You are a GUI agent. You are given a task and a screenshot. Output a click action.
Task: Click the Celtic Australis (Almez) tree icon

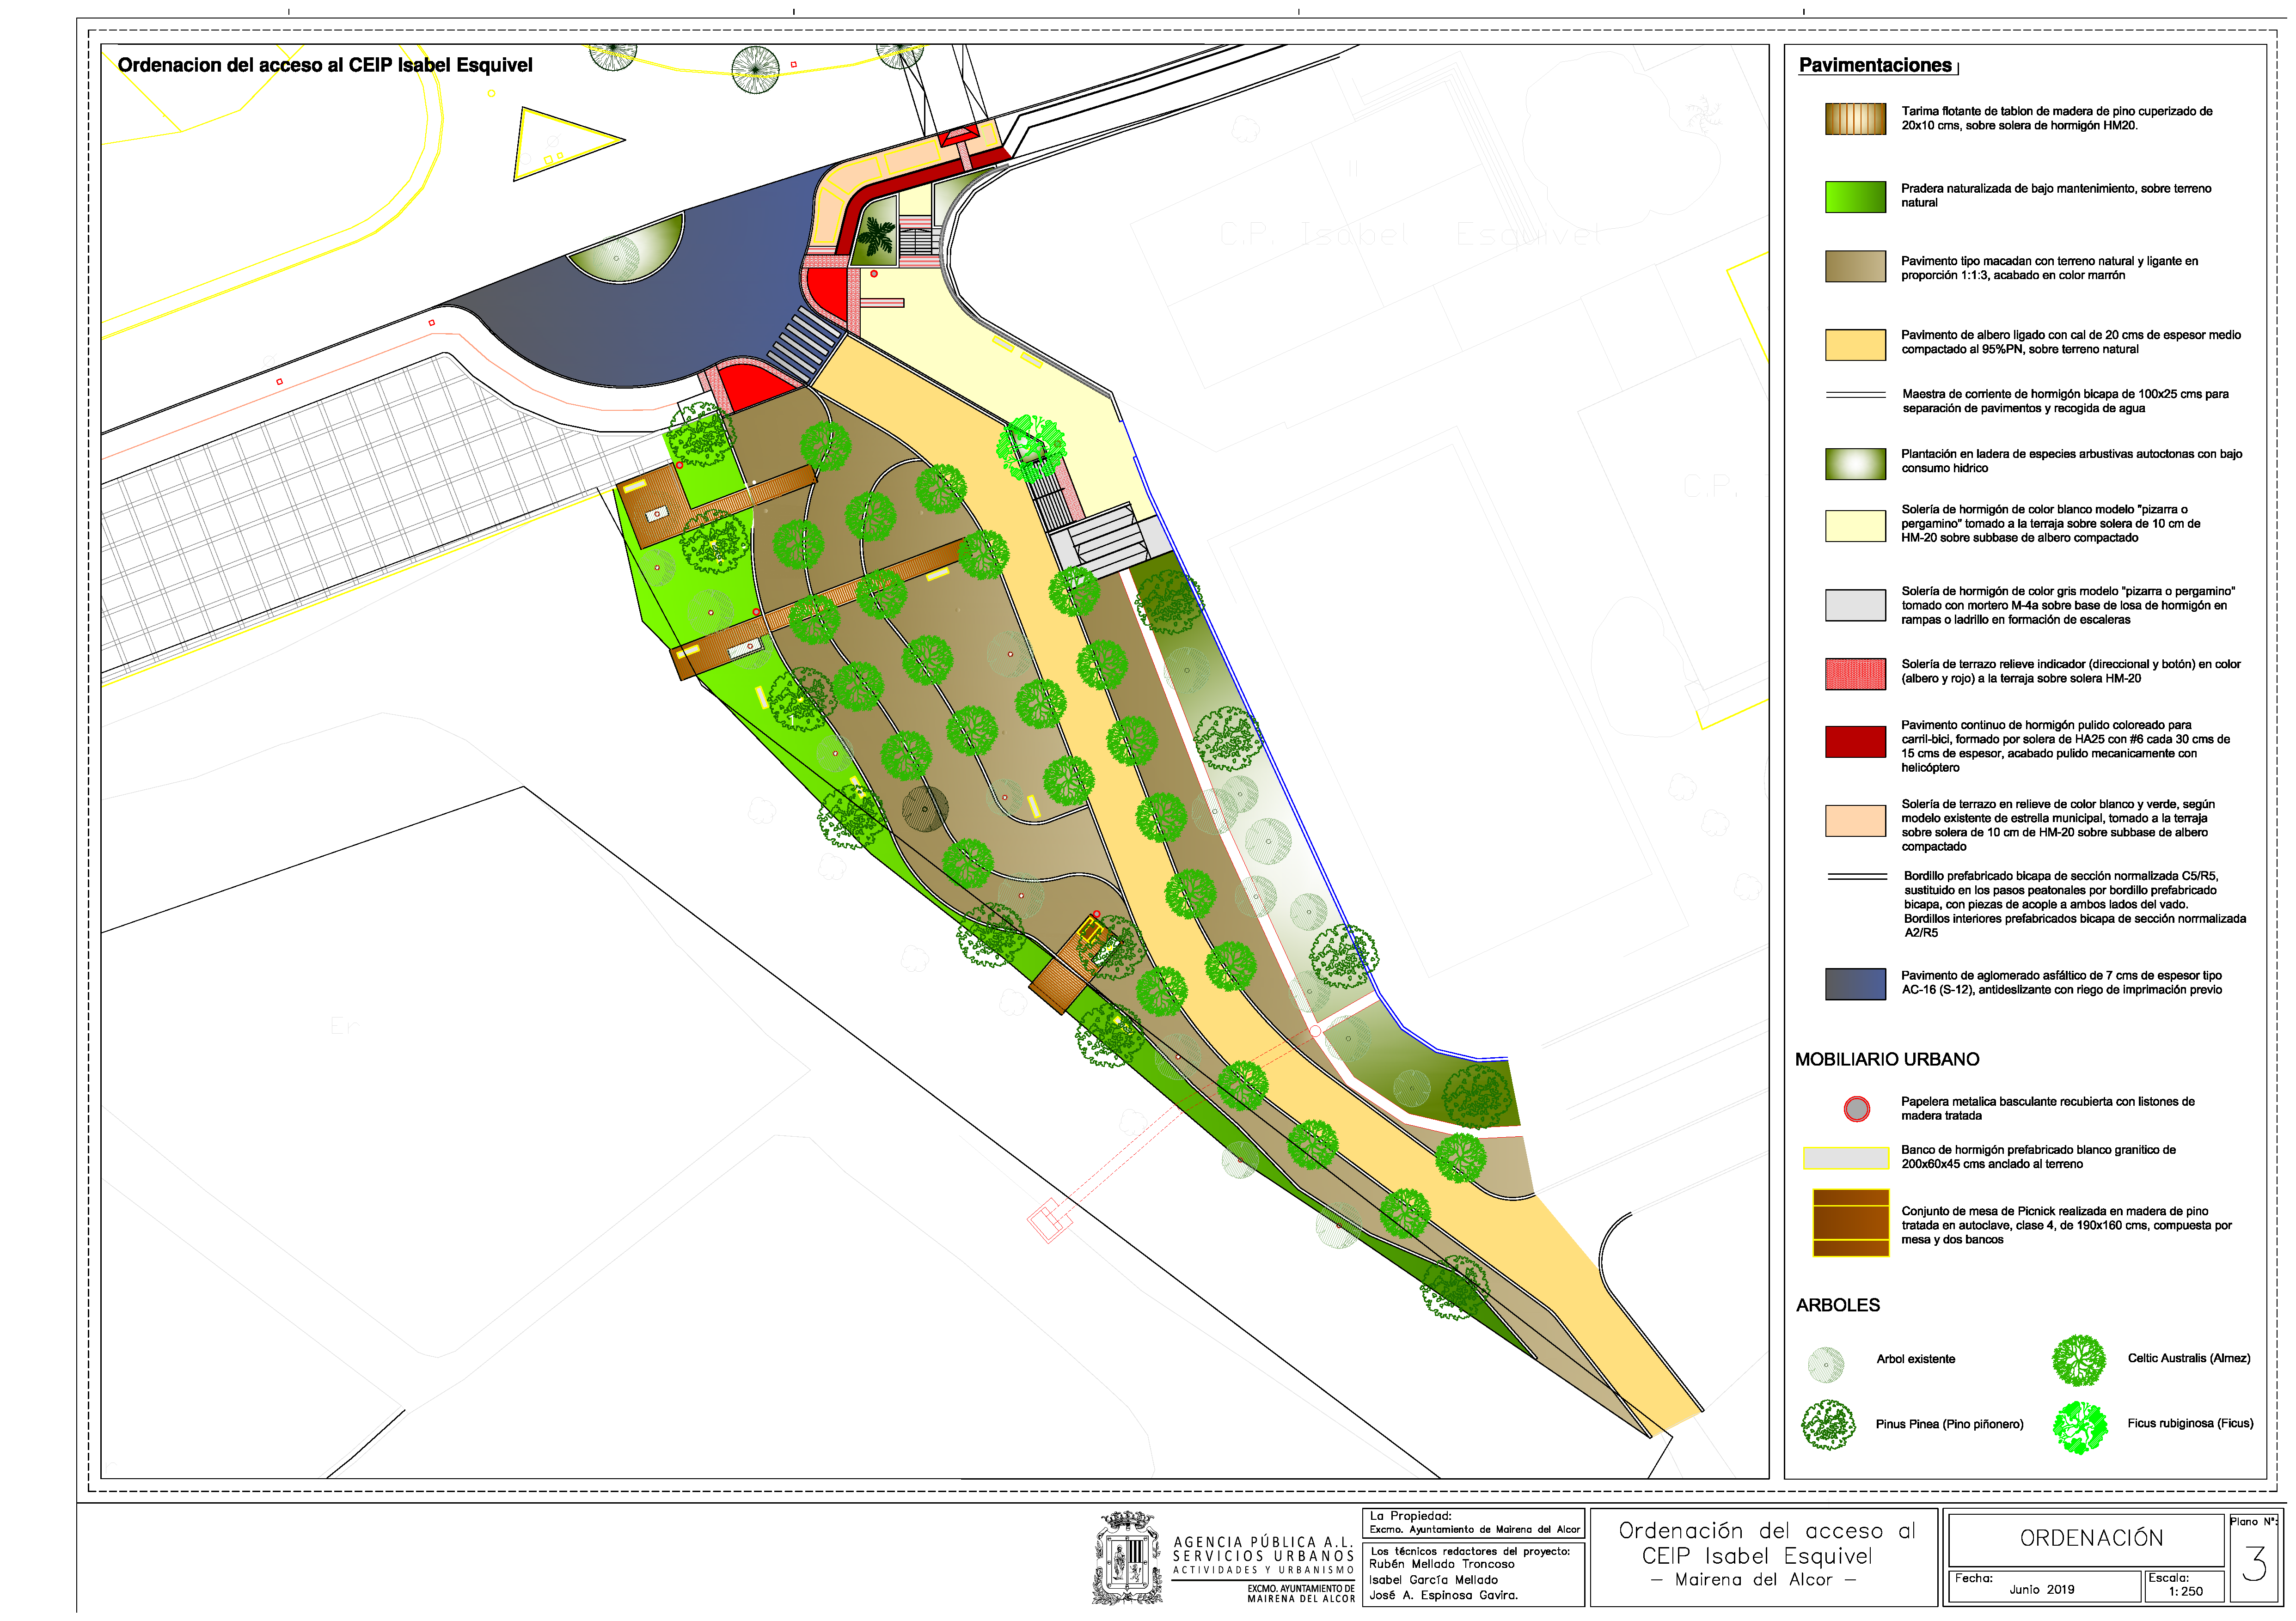point(2079,1360)
